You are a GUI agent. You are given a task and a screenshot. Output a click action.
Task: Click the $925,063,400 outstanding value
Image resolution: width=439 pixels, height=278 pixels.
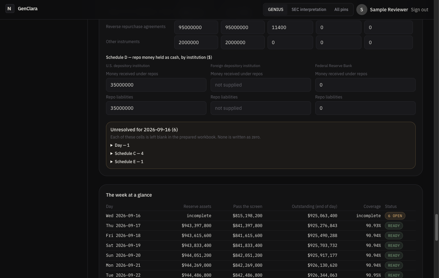322,216
